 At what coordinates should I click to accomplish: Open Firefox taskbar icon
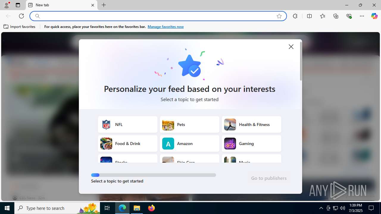(152, 208)
